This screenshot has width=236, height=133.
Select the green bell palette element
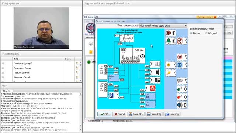click(170, 41)
